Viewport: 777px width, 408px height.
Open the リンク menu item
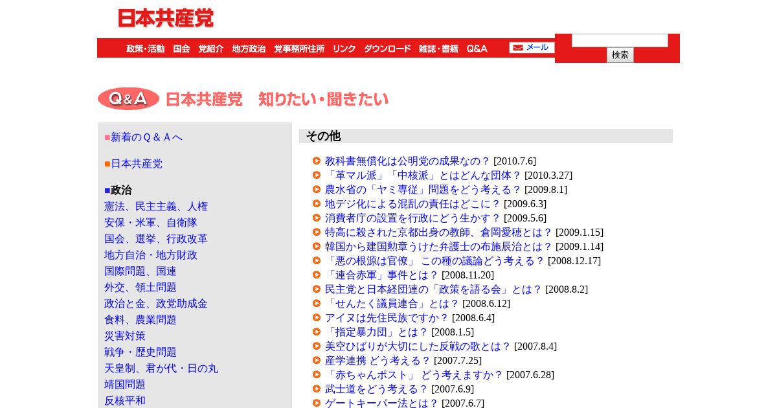pos(344,49)
